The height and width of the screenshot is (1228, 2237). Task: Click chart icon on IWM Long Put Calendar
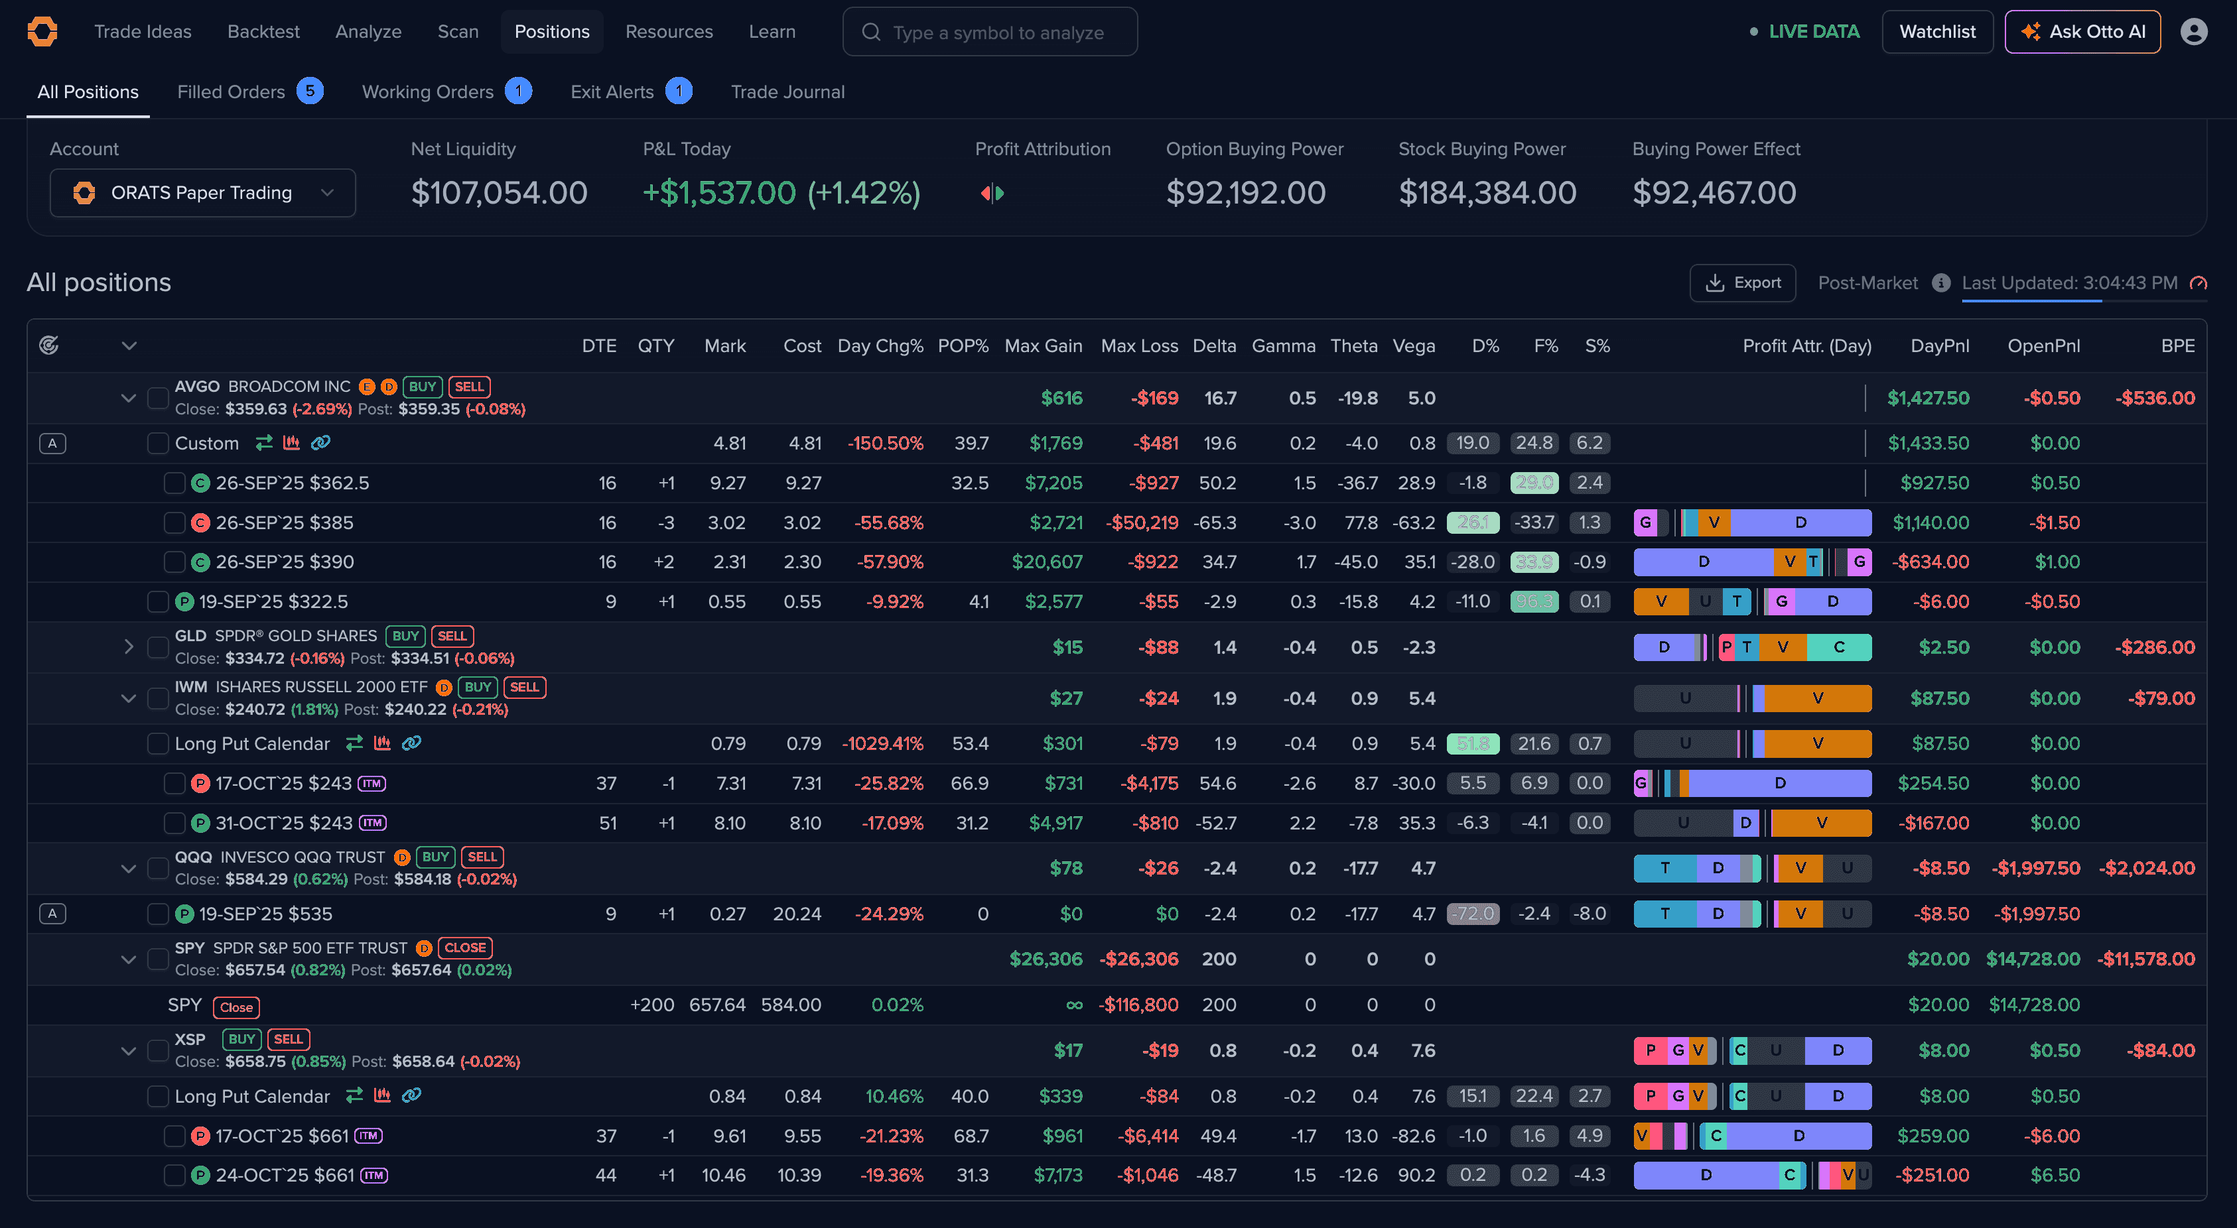(382, 743)
